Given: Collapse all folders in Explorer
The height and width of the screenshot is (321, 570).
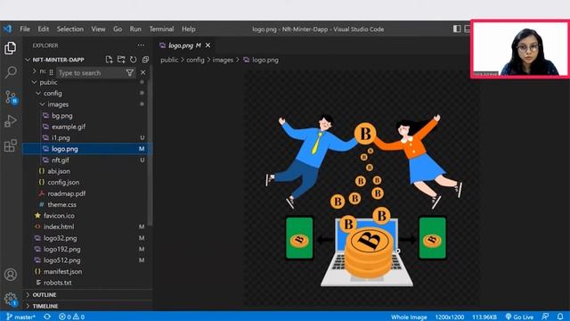Looking at the screenshot, I should (x=145, y=60).
